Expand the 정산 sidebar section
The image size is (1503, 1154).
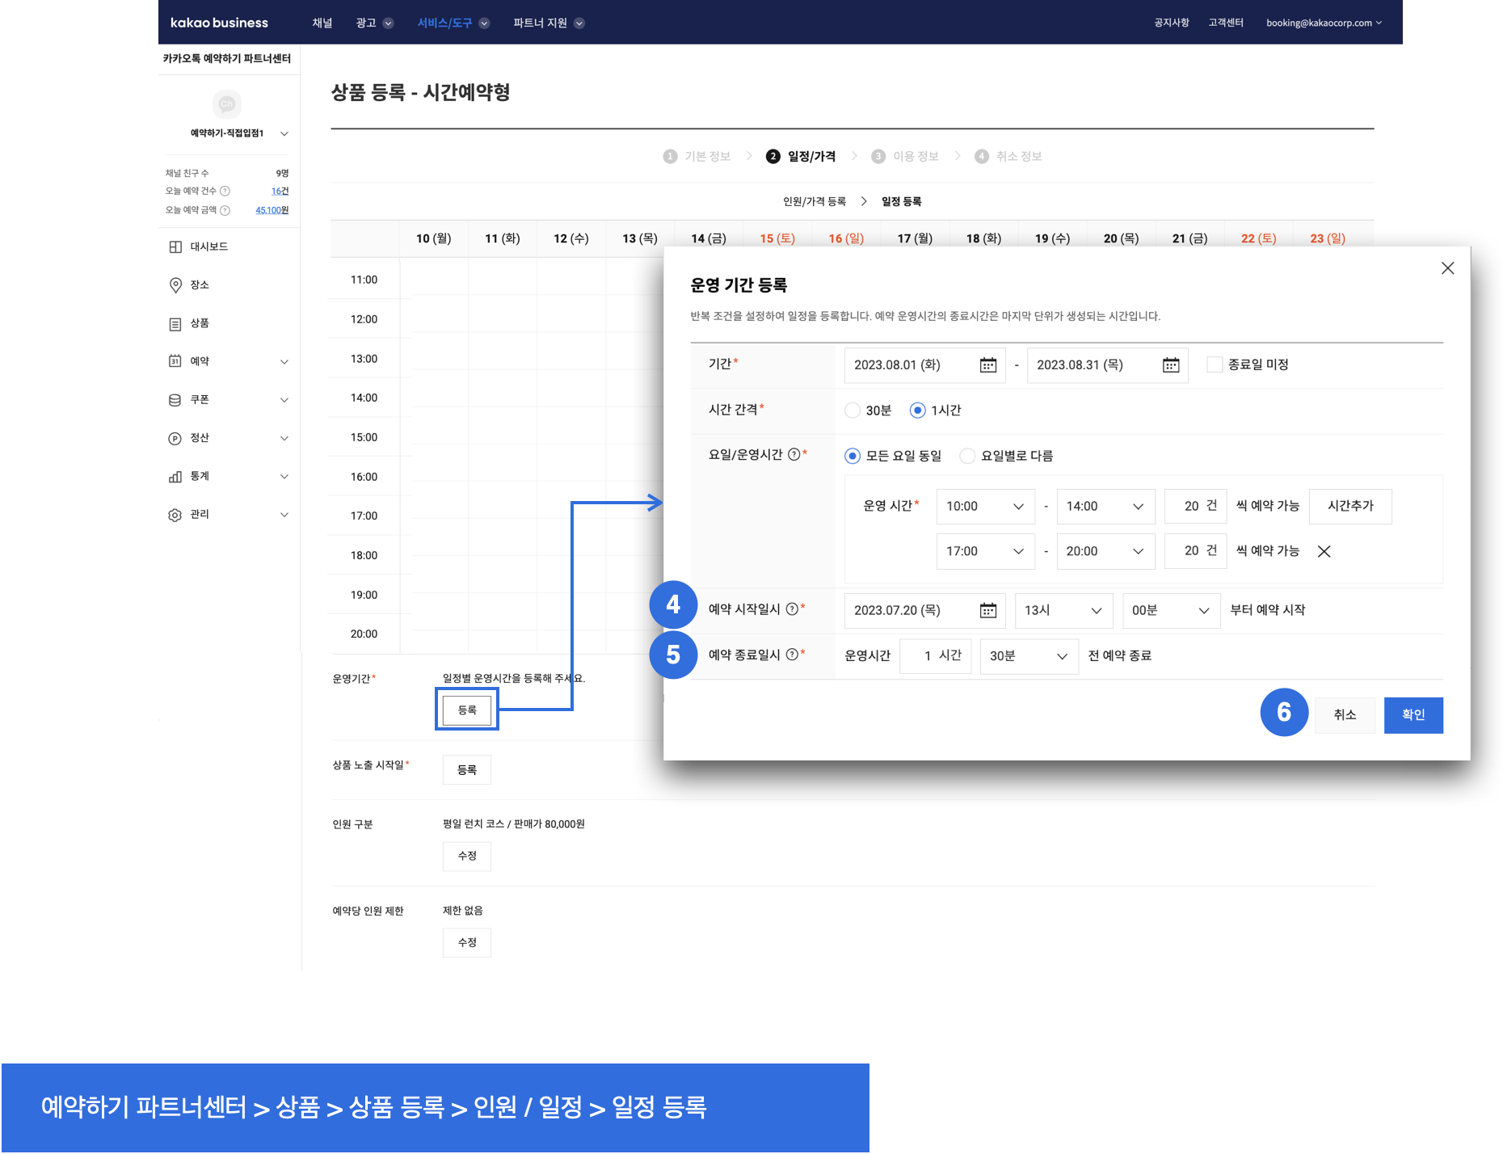tap(284, 439)
